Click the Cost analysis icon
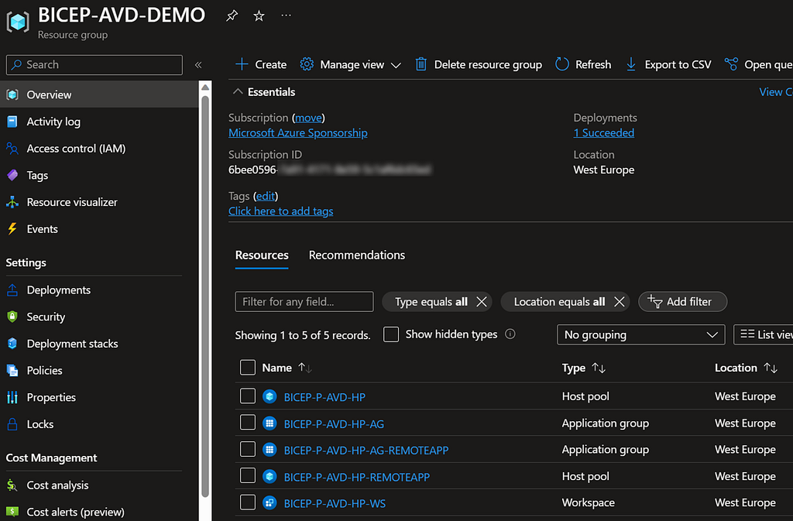Viewport: 793px width, 521px height. 12,485
